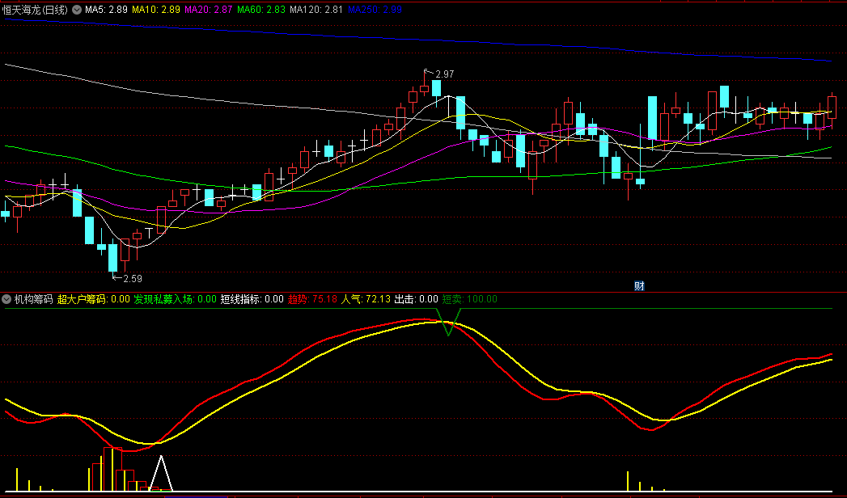Image resolution: width=847 pixels, height=498 pixels.
Task: Click the 超大户筹码: 0.00 value
Action: 94,299
